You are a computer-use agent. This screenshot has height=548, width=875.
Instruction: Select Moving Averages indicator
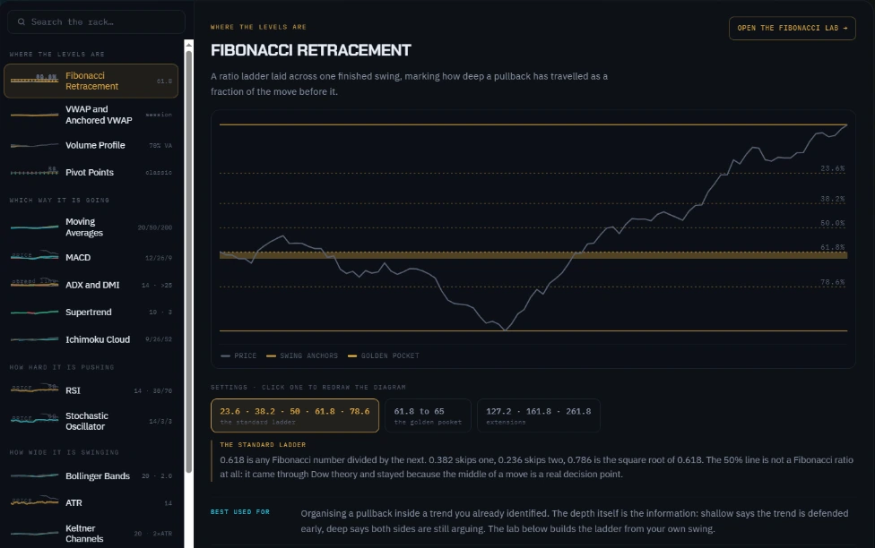tap(91, 227)
